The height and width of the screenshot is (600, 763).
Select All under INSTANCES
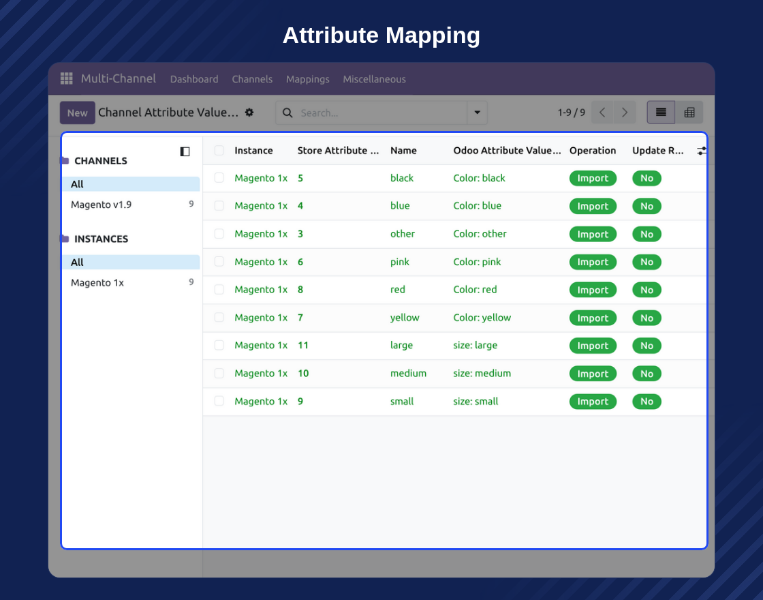coord(131,262)
